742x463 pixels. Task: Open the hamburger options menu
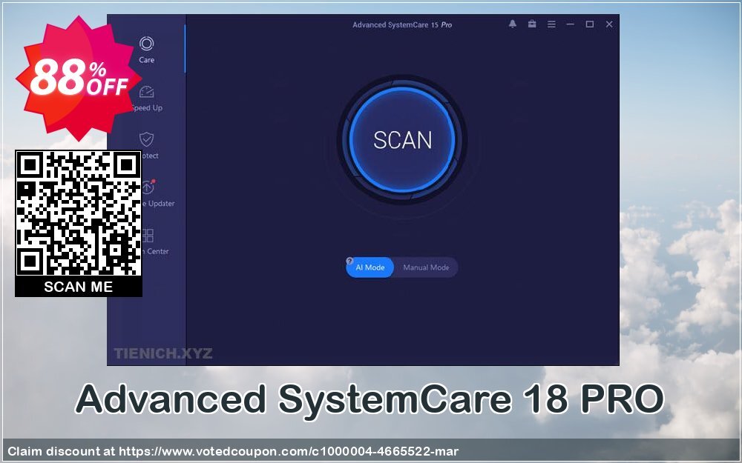coord(551,24)
